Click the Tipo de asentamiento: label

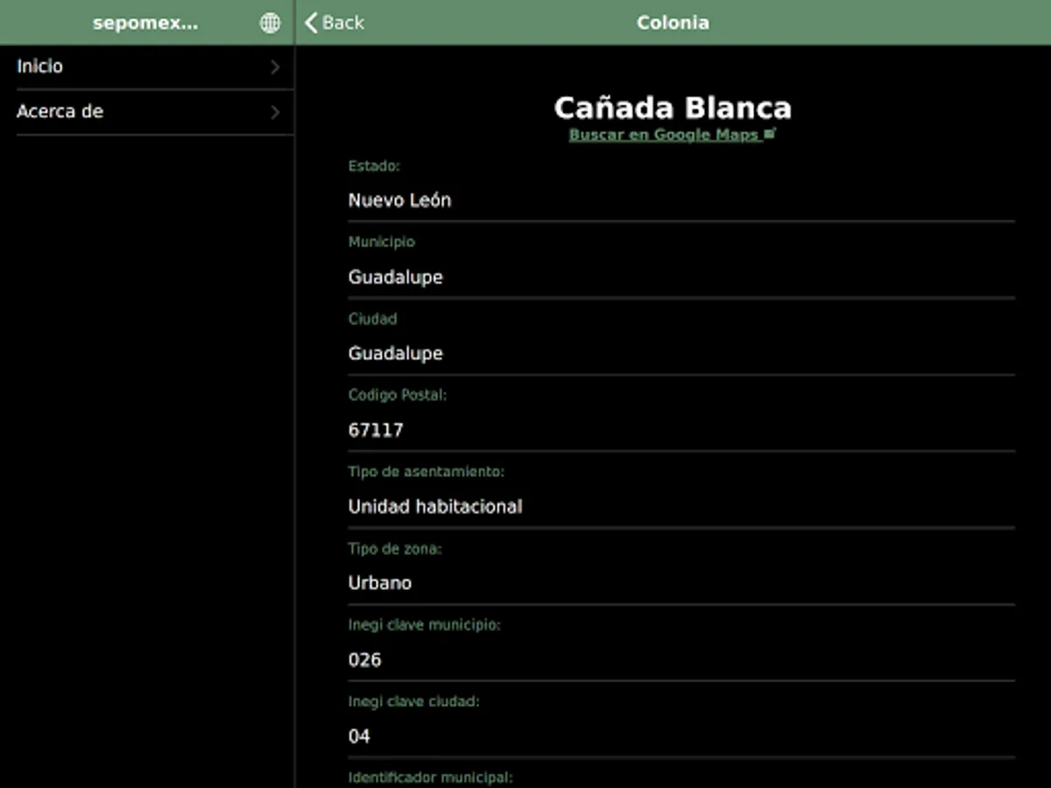[x=427, y=472]
